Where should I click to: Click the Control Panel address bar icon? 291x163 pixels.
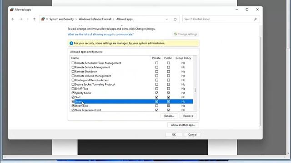[x=43, y=19]
